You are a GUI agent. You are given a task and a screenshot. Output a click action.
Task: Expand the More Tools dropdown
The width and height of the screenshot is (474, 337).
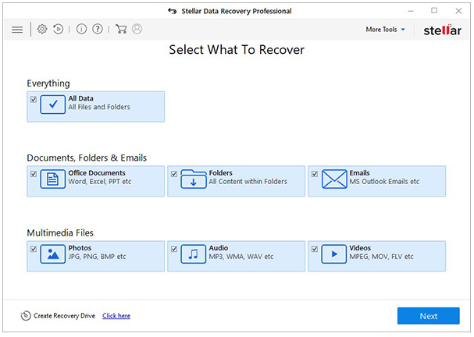[385, 30]
